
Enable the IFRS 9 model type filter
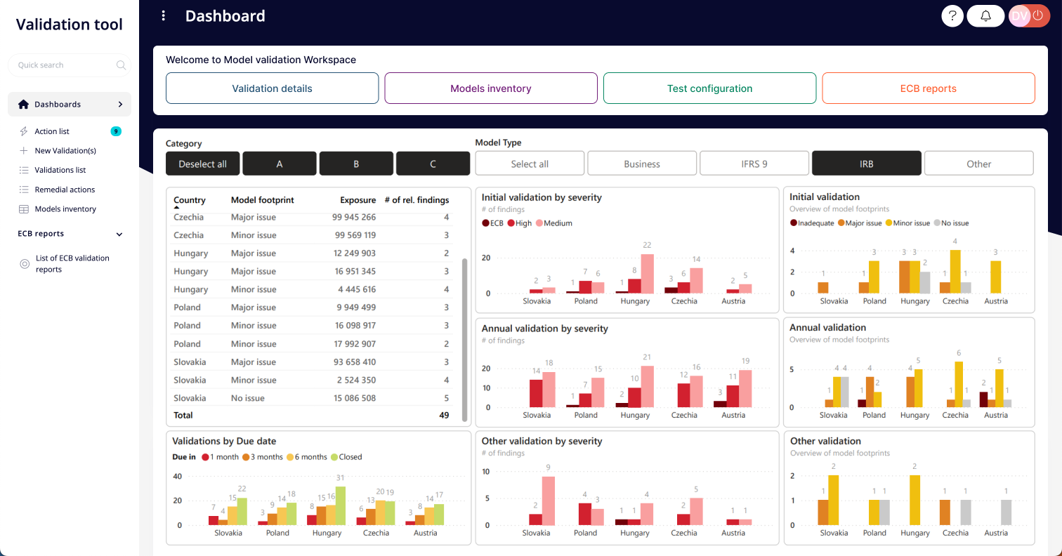[x=754, y=164]
